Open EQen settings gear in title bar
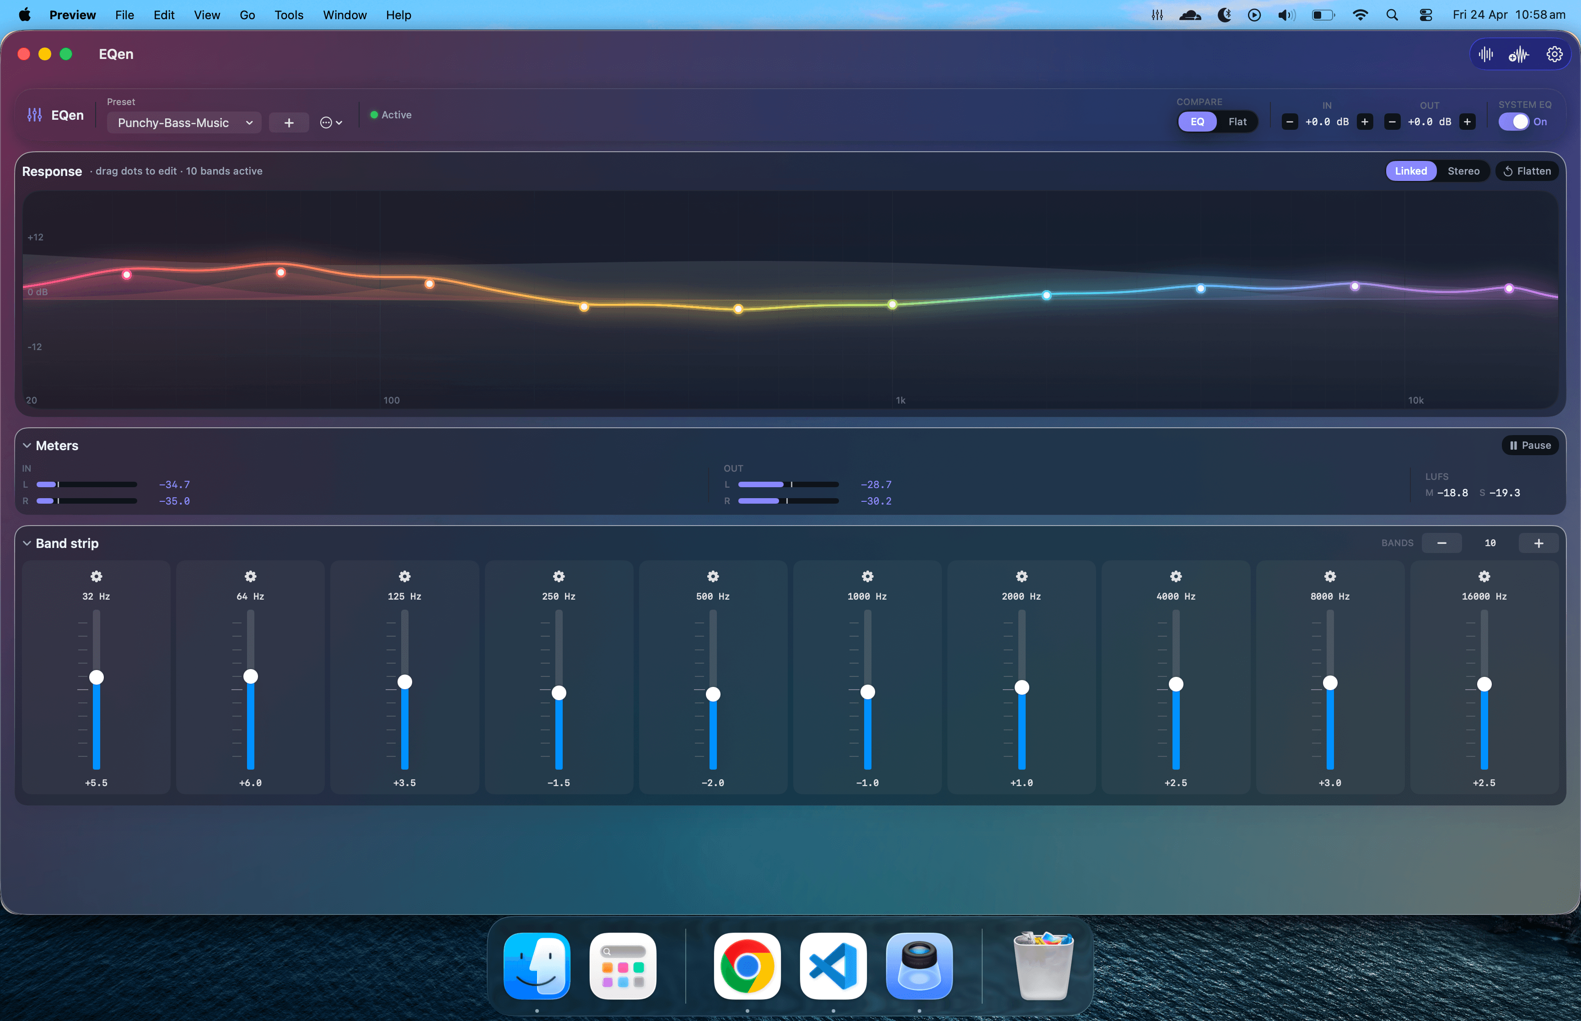This screenshot has height=1021, width=1581. click(1554, 54)
